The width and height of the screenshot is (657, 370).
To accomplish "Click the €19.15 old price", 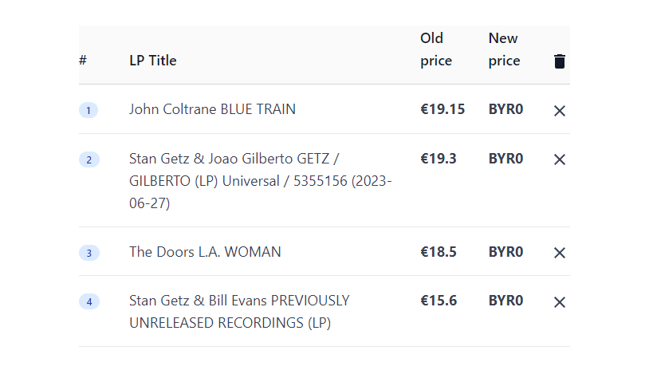I will 443,109.
